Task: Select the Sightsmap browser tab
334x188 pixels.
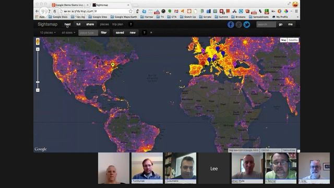Action: 111,5
